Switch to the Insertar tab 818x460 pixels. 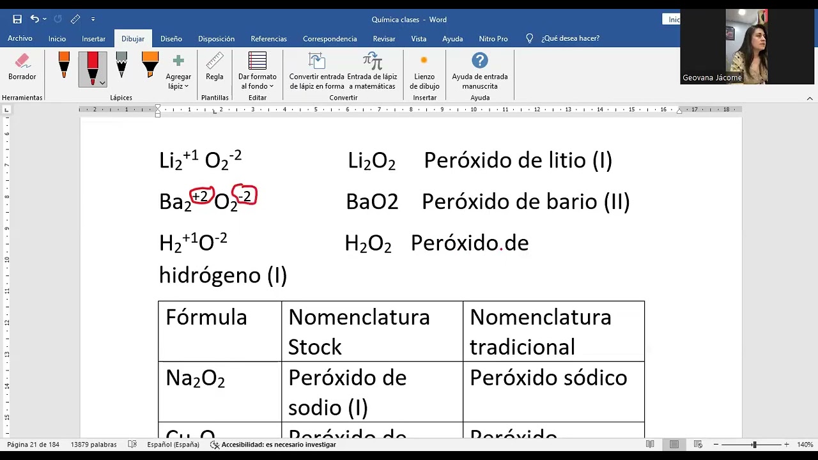pyautogui.click(x=93, y=38)
